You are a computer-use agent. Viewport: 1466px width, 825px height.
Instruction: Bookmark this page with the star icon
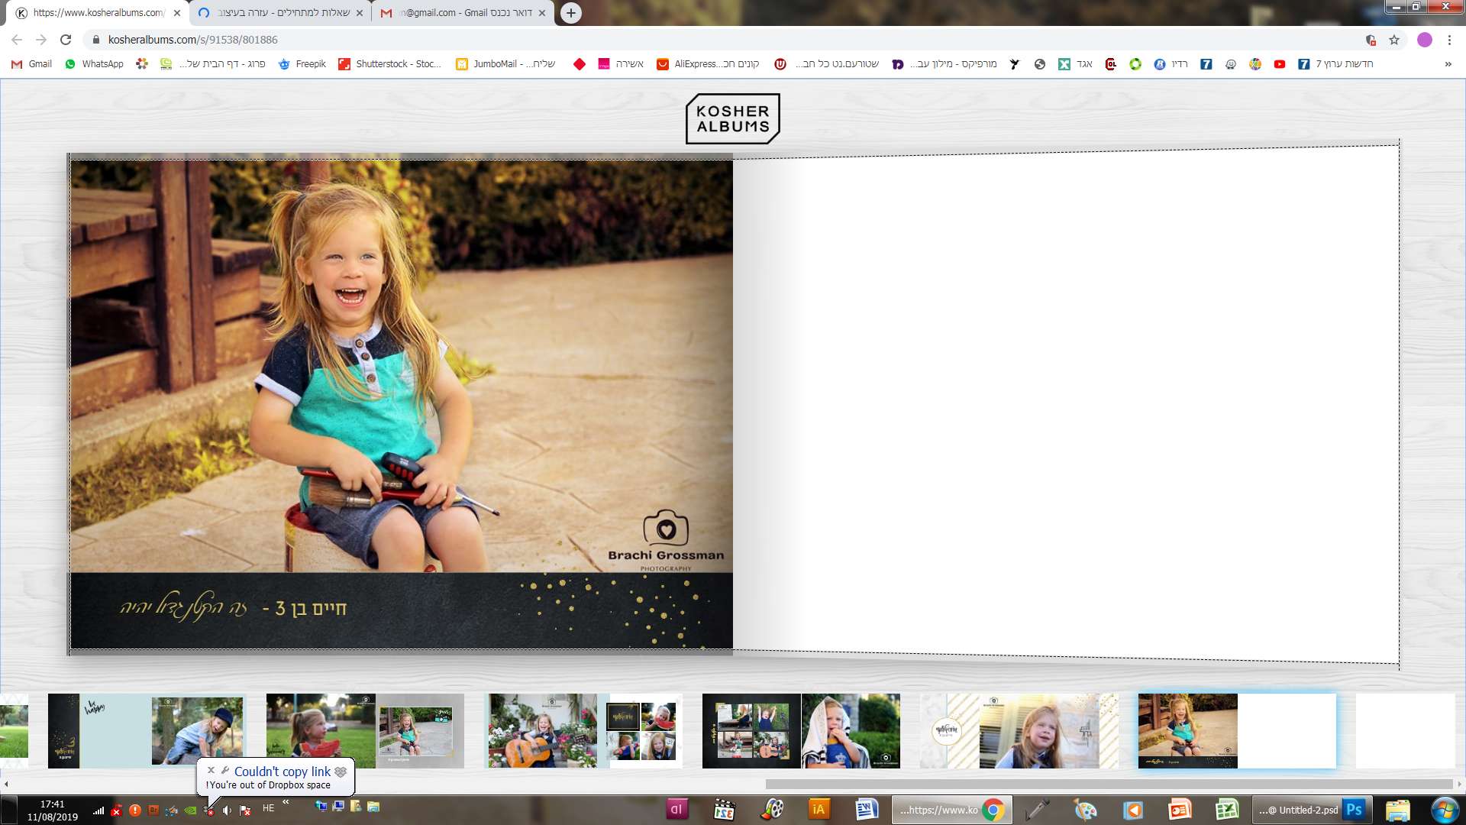[1394, 40]
